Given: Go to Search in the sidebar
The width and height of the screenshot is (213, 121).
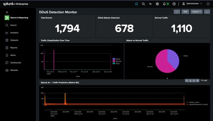Looking at the screenshot, I should click(13, 25).
